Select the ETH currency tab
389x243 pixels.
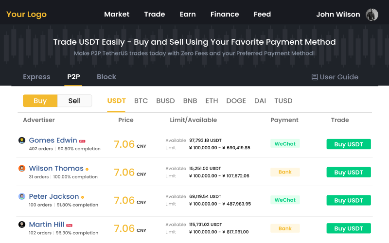(x=212, y=101)
